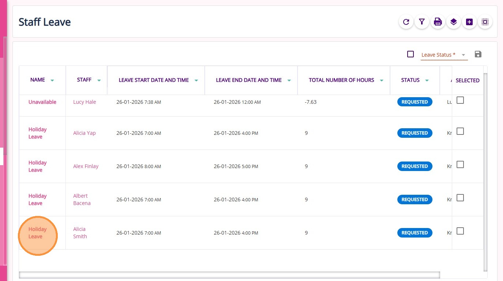Open the NAME column sort arrow
Image resolution: width=503 pixels, height=281 pixels.
tap(52, 80)
